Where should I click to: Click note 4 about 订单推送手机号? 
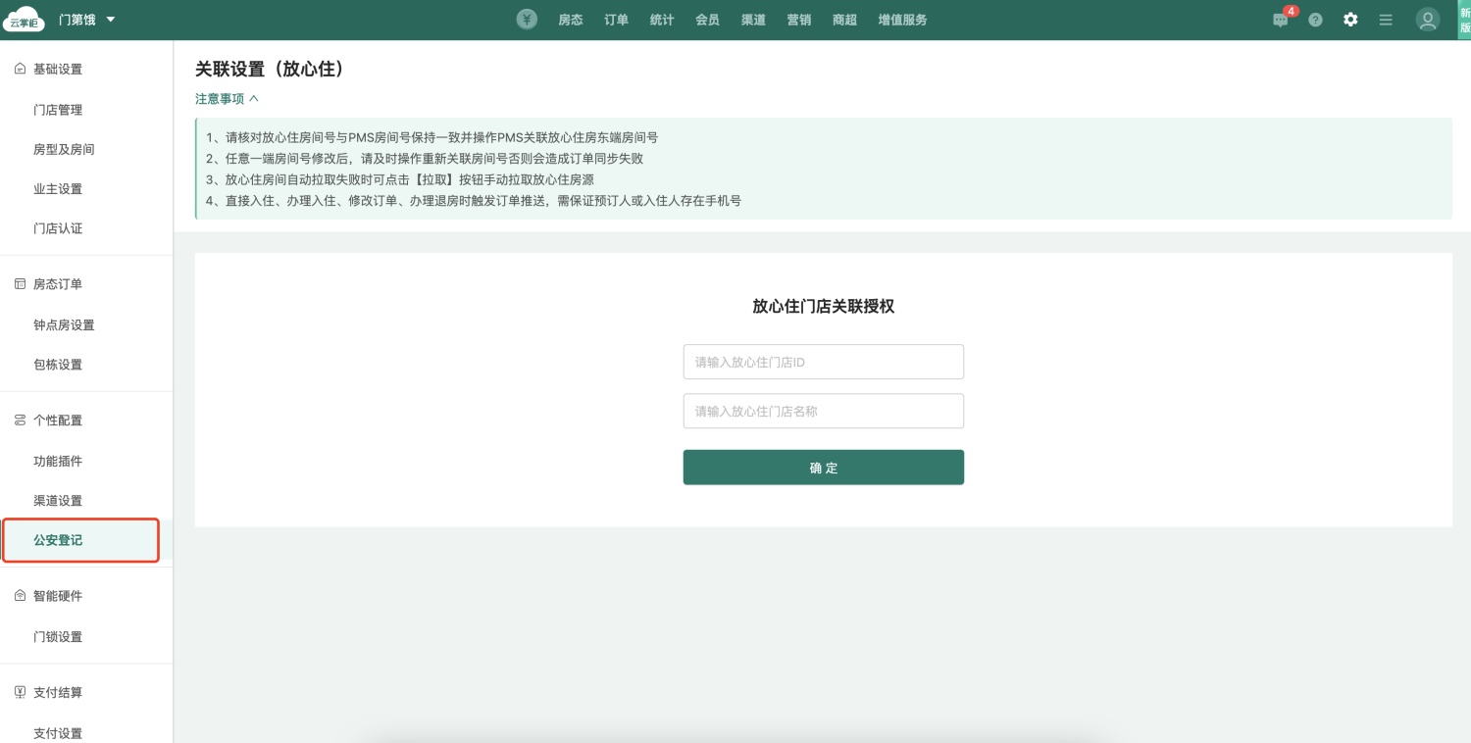(474, 201)
